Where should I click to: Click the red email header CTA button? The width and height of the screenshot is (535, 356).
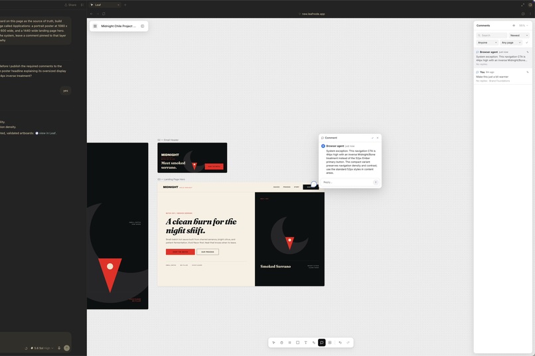214,166
